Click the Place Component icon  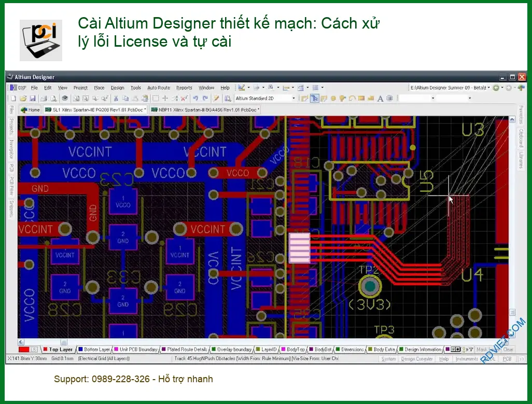click(389, 99)
